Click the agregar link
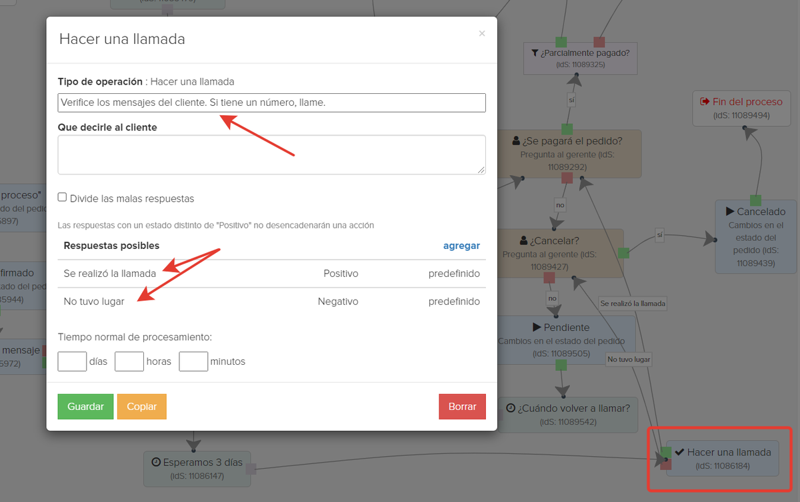Image resolution: width=800 pixels, height=502 pixels. (x=461, y=246)
